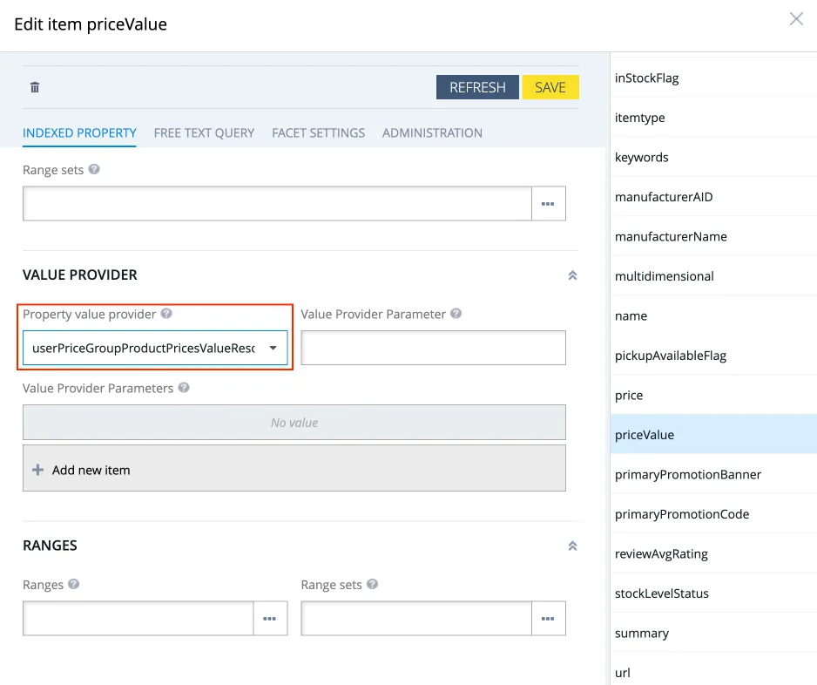
Task: Open Property value provider dropdown
Action: (x=273, y=348)
